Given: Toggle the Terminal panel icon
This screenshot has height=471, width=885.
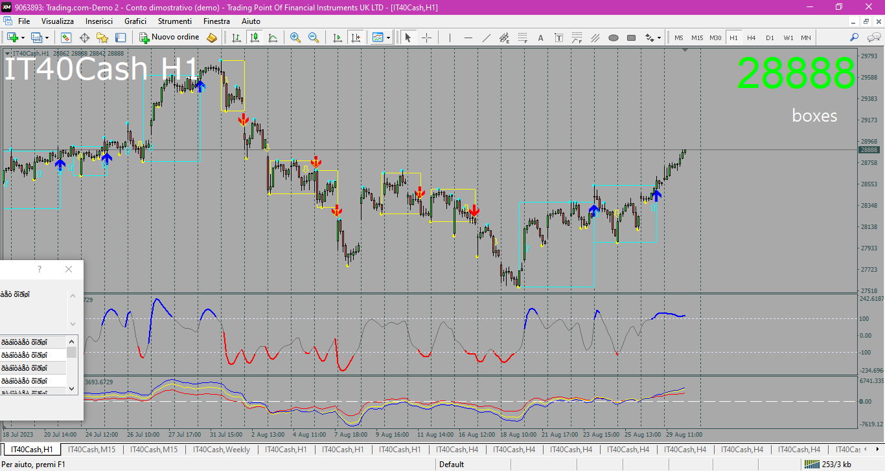Looking at the screenshot, I should [x=121, y=38].
